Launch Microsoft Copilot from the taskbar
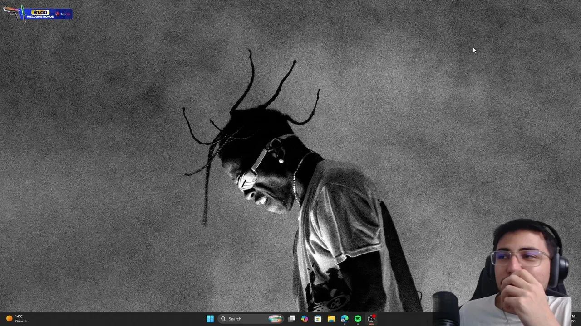The height and width of the screenshot is (326, 581). point(305,319)
